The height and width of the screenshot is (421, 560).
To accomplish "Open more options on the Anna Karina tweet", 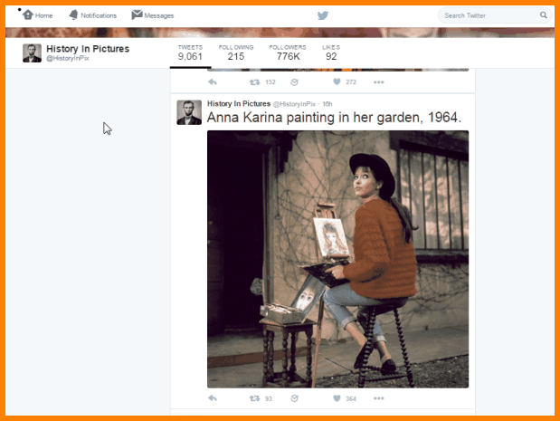I will (378, 398).
